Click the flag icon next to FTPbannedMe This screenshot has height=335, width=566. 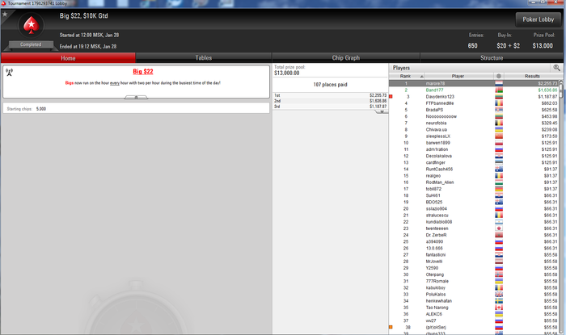point(499,103)
